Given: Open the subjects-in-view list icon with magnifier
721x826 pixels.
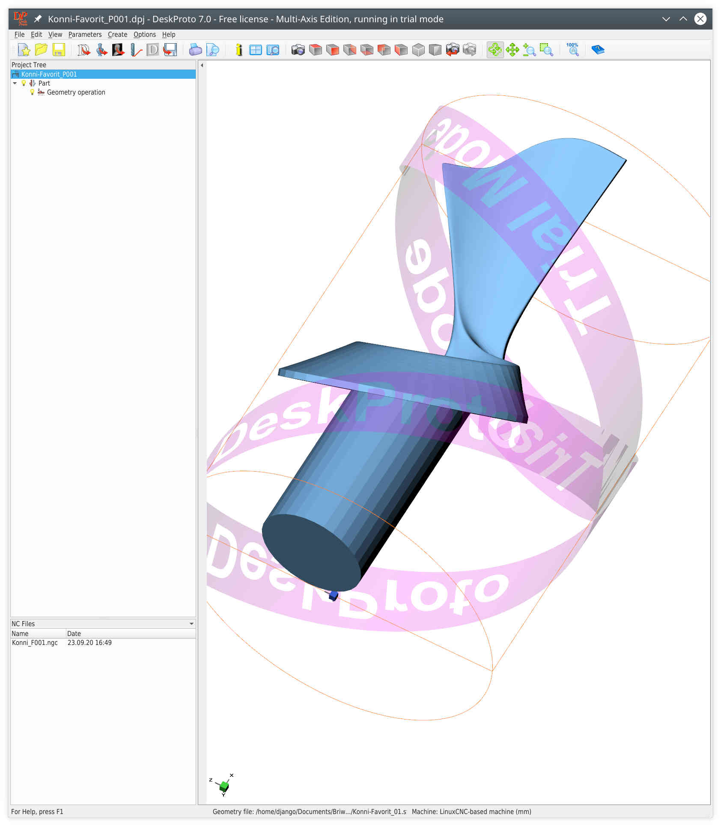Looking at the screenshot, I should (273, 50).
